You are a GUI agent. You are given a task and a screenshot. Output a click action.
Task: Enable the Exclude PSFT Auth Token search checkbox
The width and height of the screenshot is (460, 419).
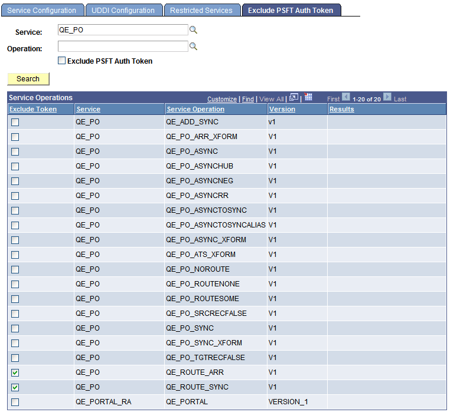[61, 61]
